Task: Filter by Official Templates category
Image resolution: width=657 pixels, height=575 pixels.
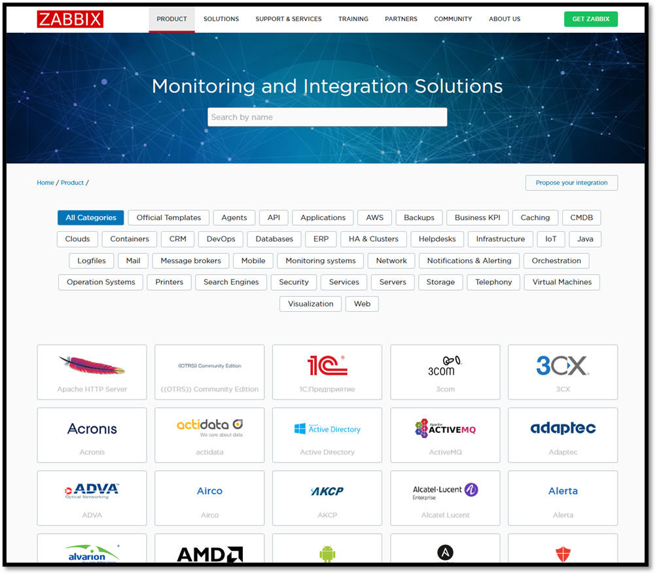Action: (169, 217)
